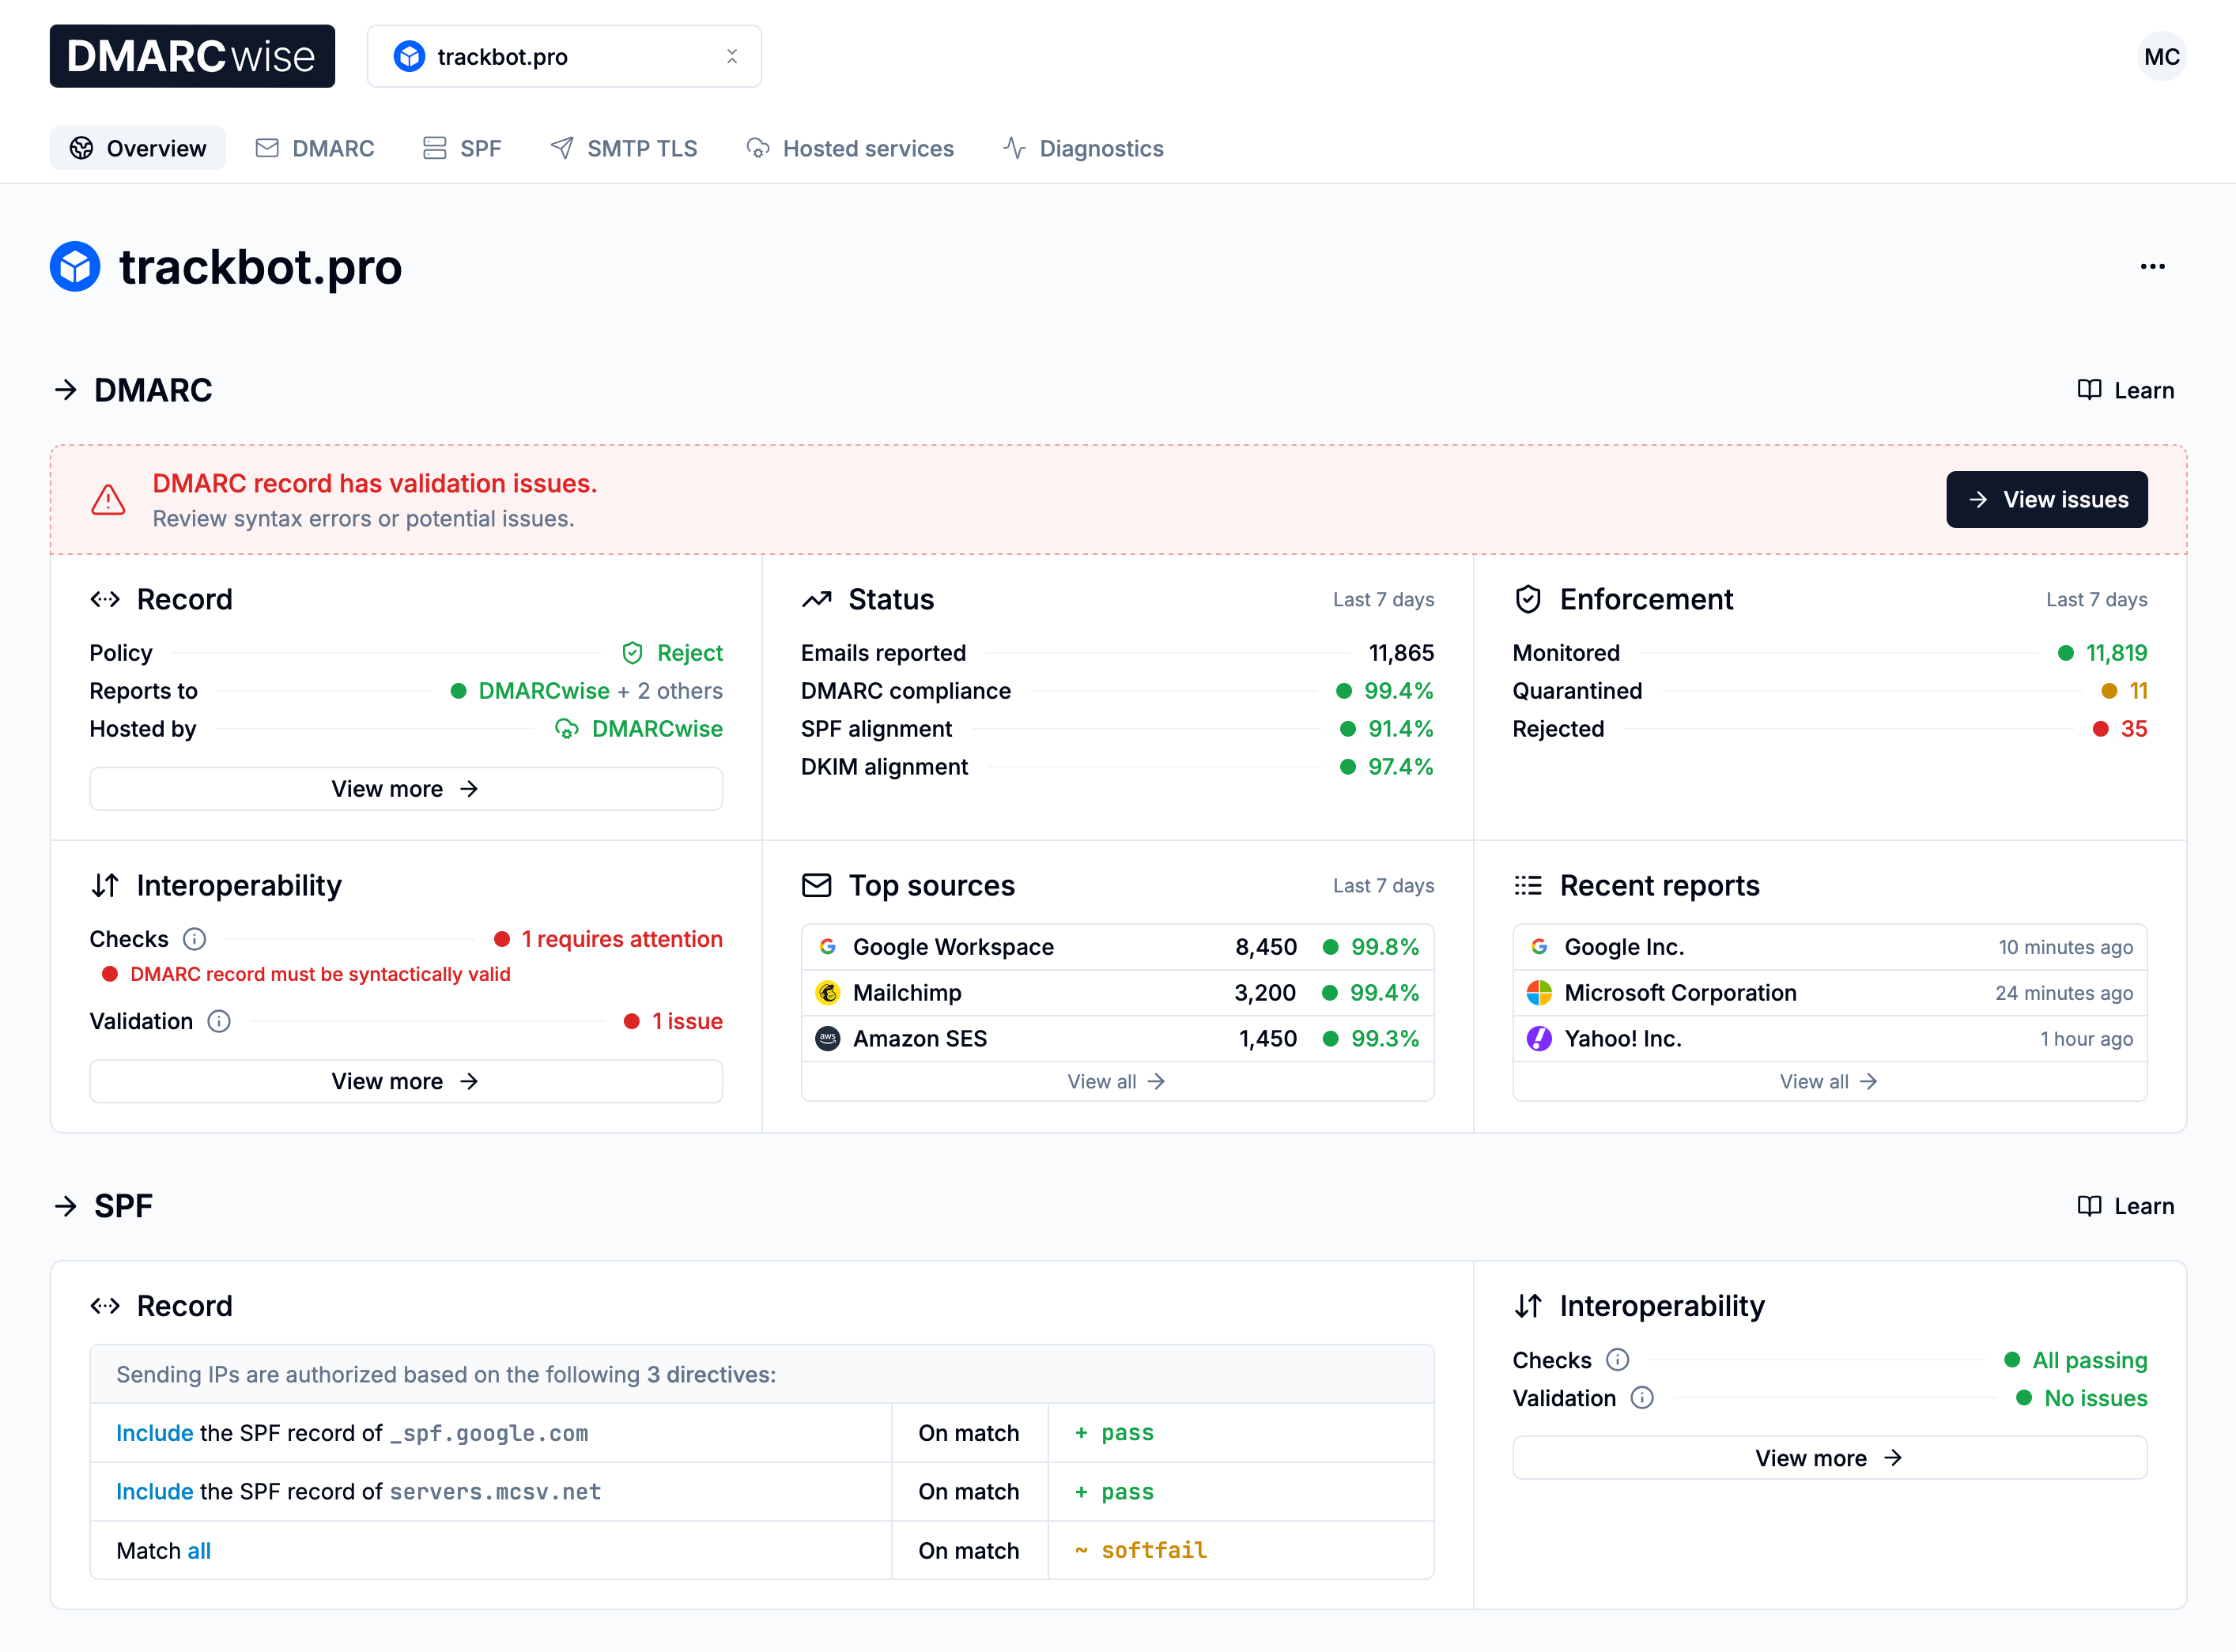Screen dimensions: 2236x1652
Task: Open the _spf.google.com Include link
Action: [x=153, y=1432]
